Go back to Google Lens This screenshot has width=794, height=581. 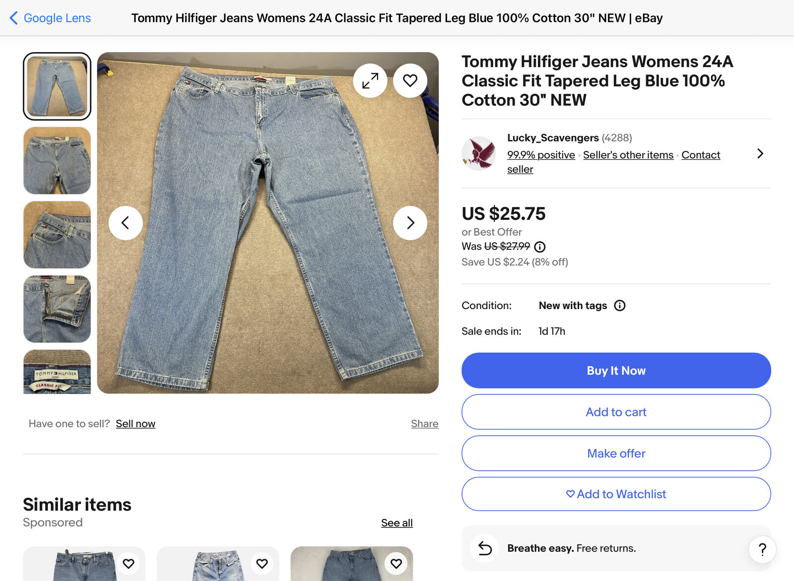(50, 18)
